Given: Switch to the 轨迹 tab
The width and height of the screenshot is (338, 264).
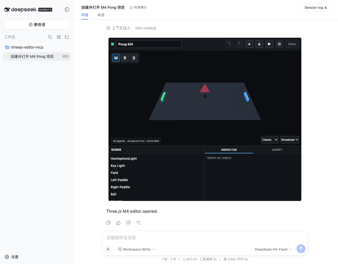Looking at the screenshot, I should coord(101,15).
